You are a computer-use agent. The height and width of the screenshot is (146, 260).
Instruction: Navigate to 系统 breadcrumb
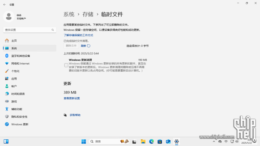[x=69, y=14]
